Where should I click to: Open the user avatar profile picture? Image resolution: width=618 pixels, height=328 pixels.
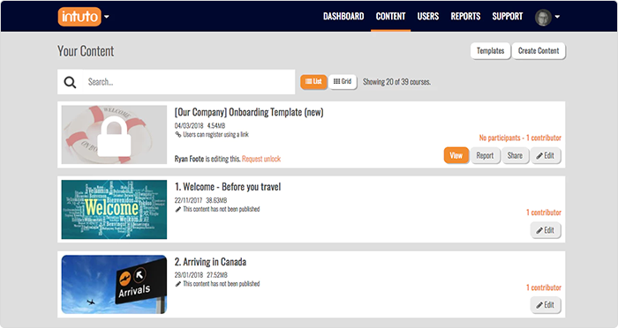[543, 17]
